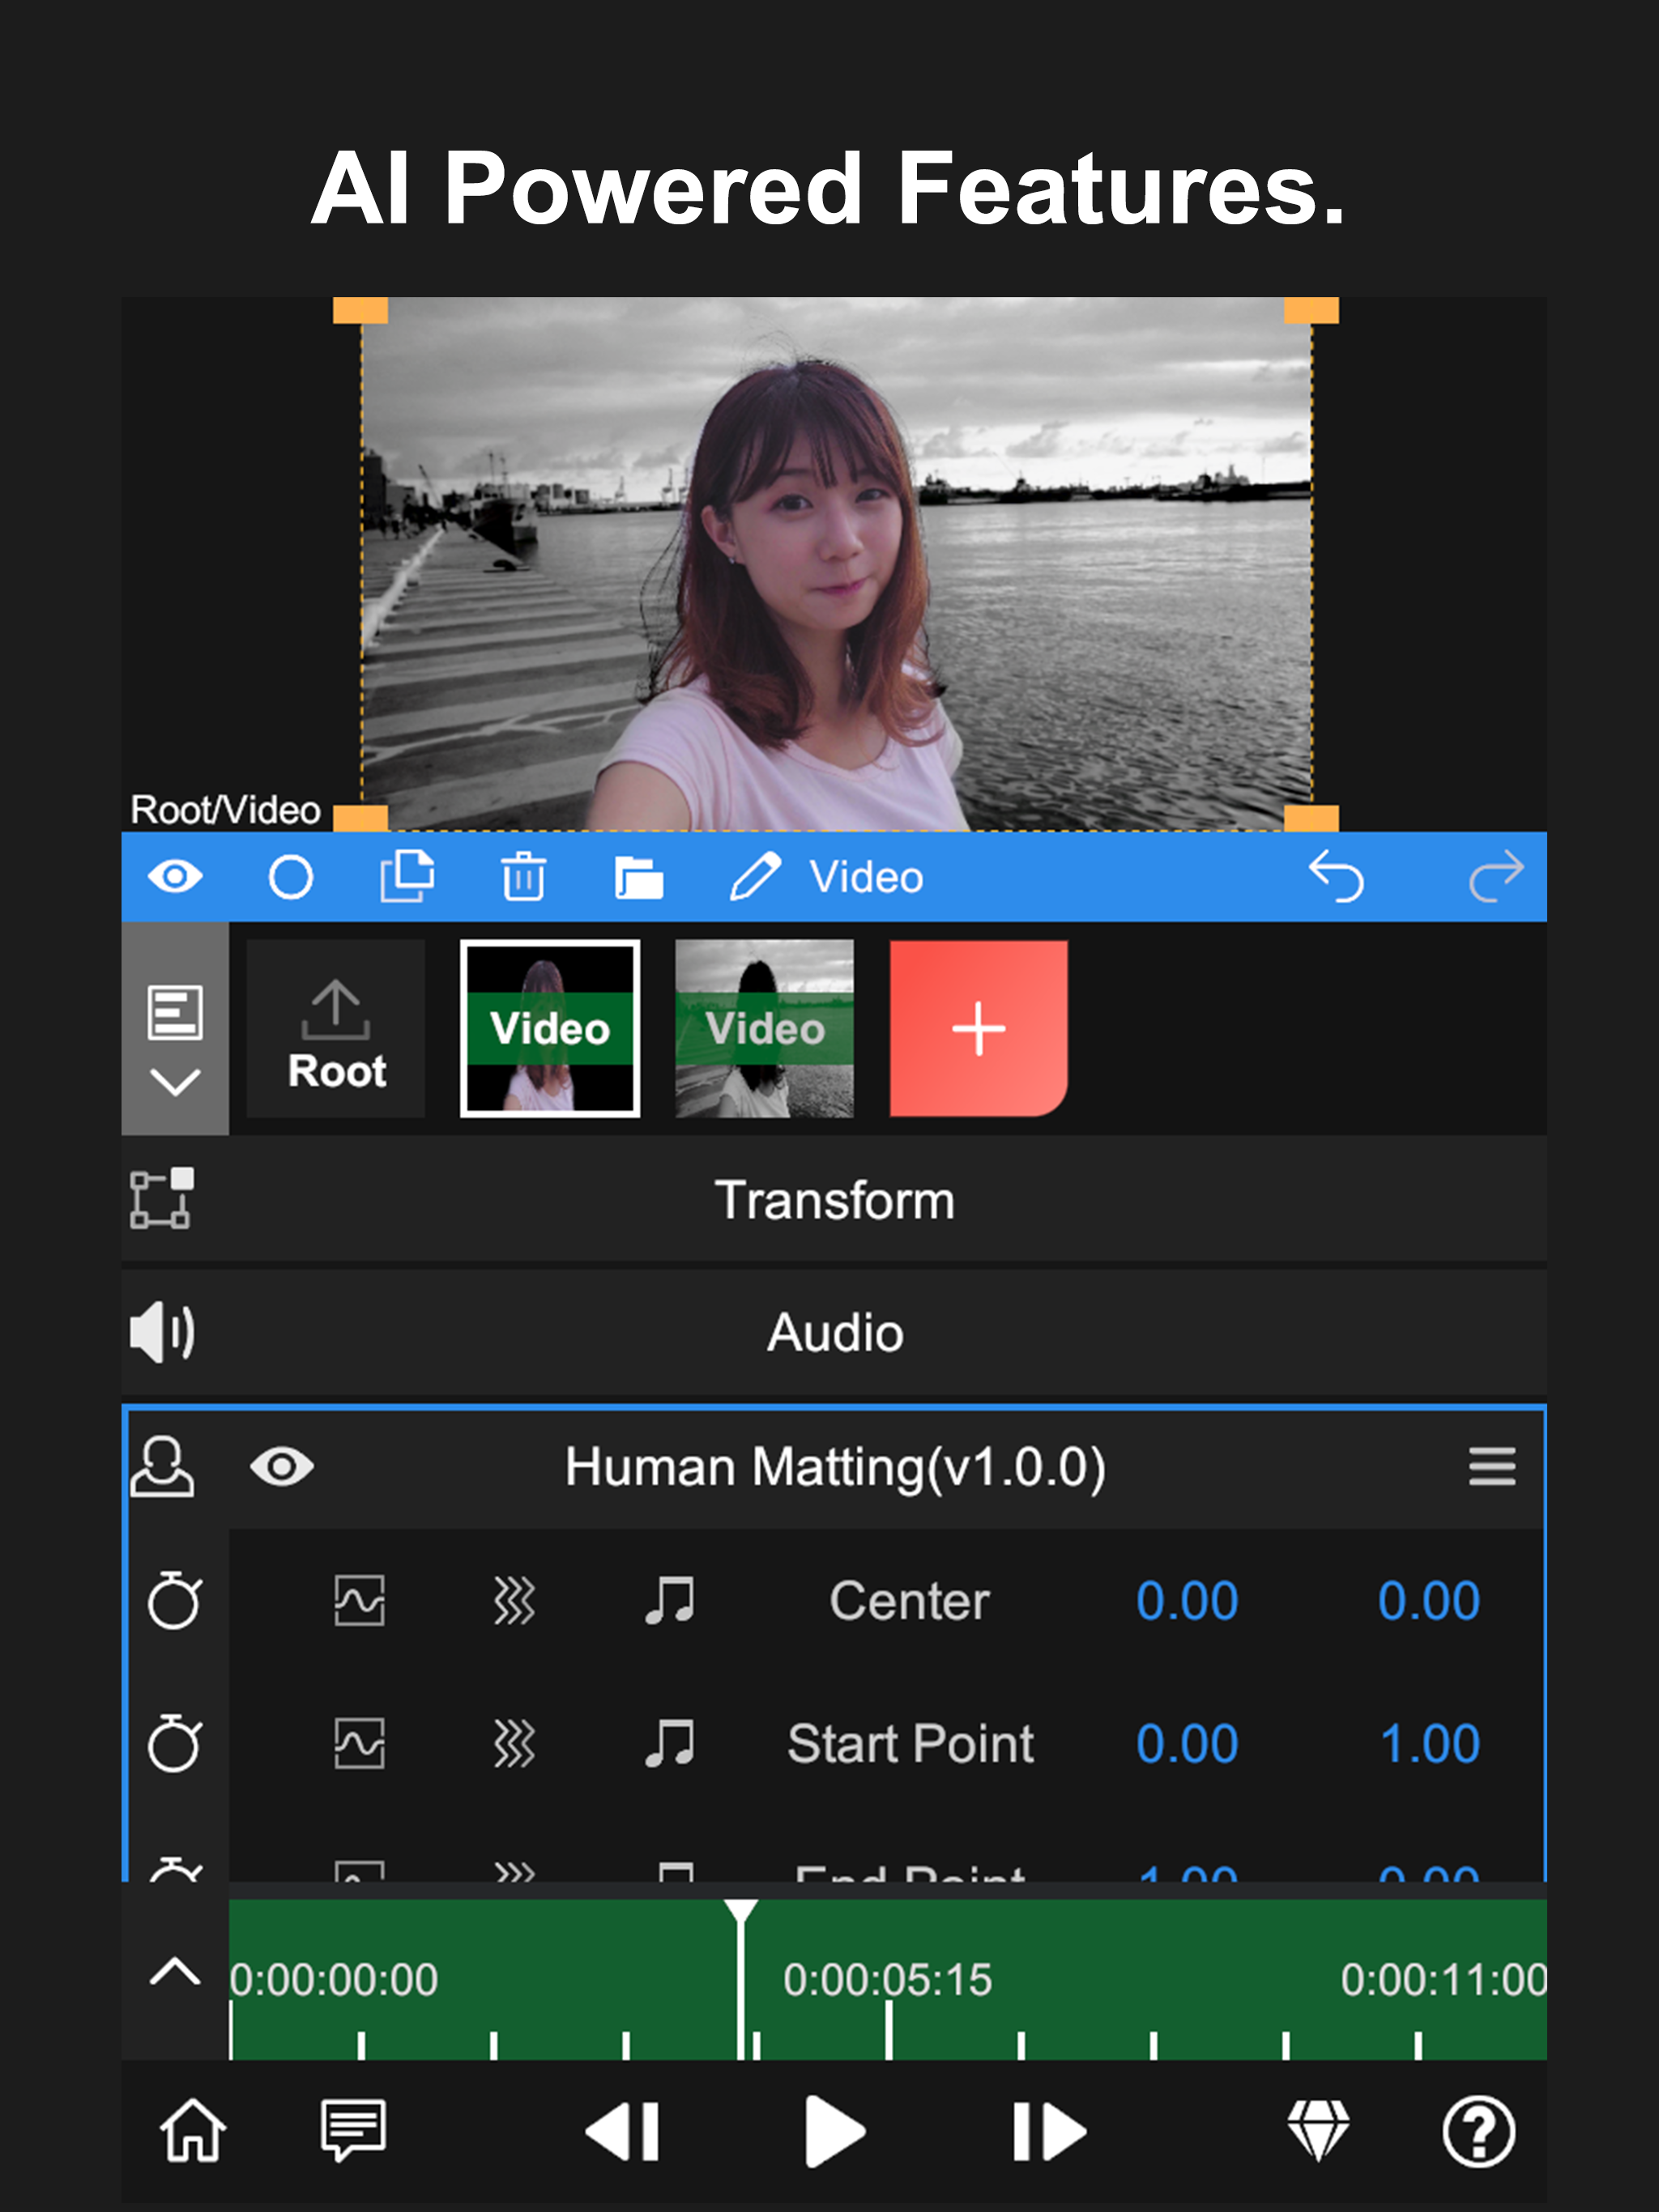The height and width of the screenshot is (2212, 1659).
Task: Enable keyframe stopwatch for Center
Action: click(175, 1601)
